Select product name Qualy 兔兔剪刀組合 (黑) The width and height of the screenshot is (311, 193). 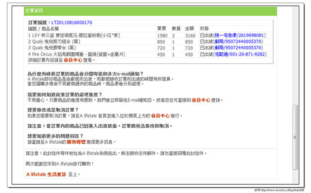tap(54, 42)
